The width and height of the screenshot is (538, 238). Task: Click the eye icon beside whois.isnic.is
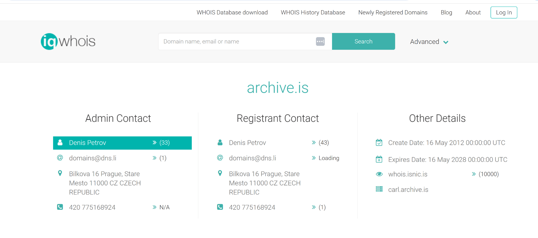(379, 174)
